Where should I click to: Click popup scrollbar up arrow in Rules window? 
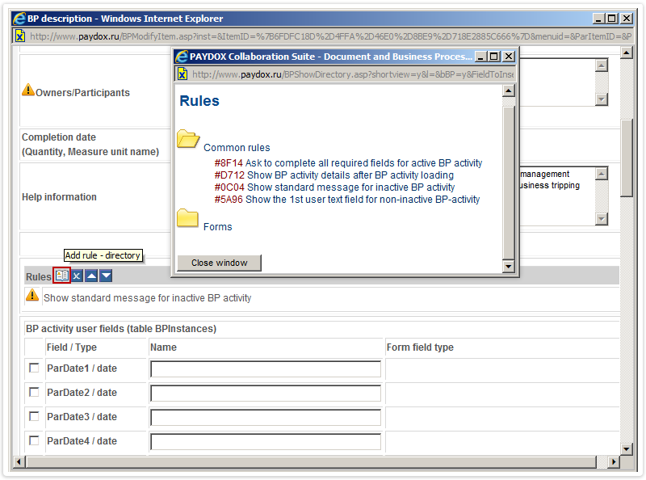click(509, 91)
